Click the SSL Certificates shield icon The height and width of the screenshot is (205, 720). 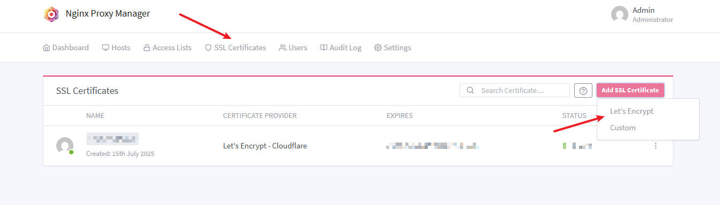click(209, 48)
